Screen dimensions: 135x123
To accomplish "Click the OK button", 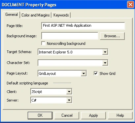I will (40, 115).
